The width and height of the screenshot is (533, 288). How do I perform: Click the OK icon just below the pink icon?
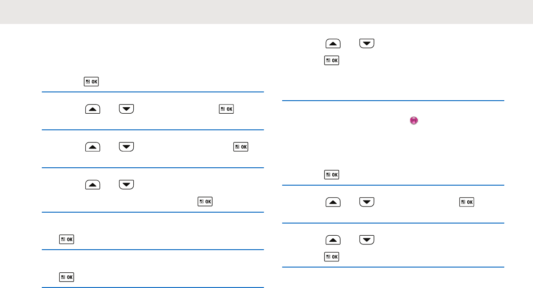[332, 175]
